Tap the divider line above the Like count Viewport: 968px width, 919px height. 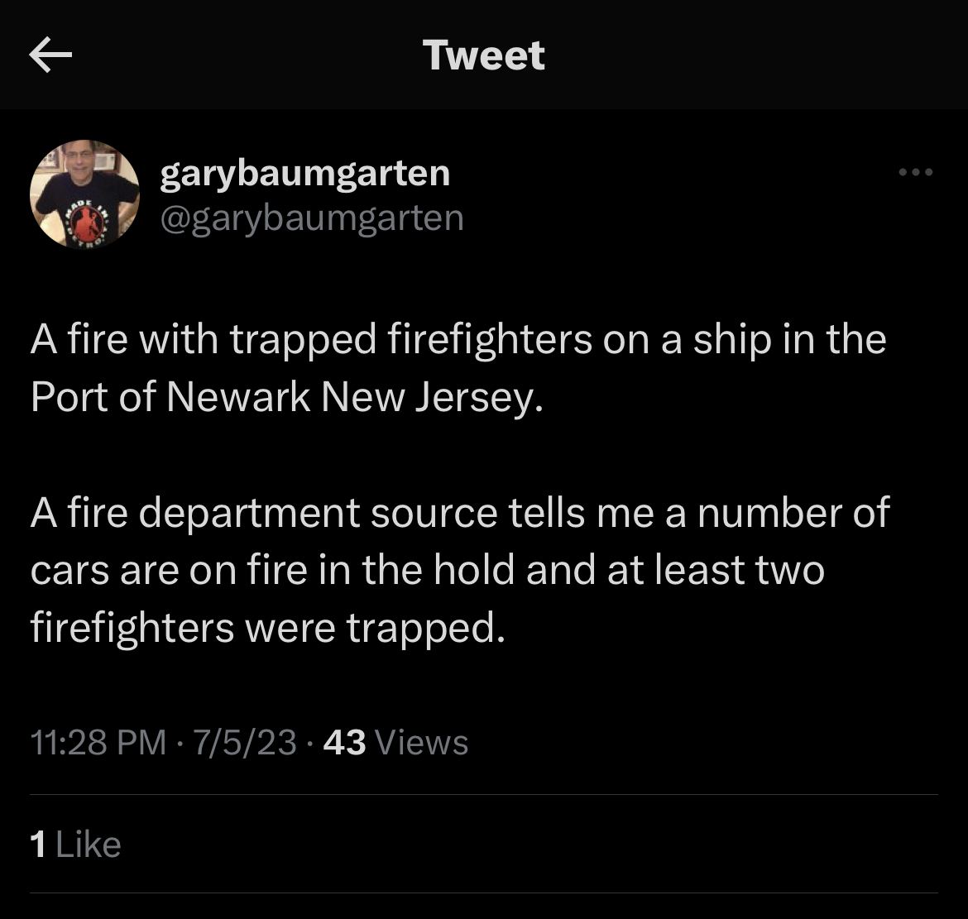pyautogui.click(x=484, y=795)
